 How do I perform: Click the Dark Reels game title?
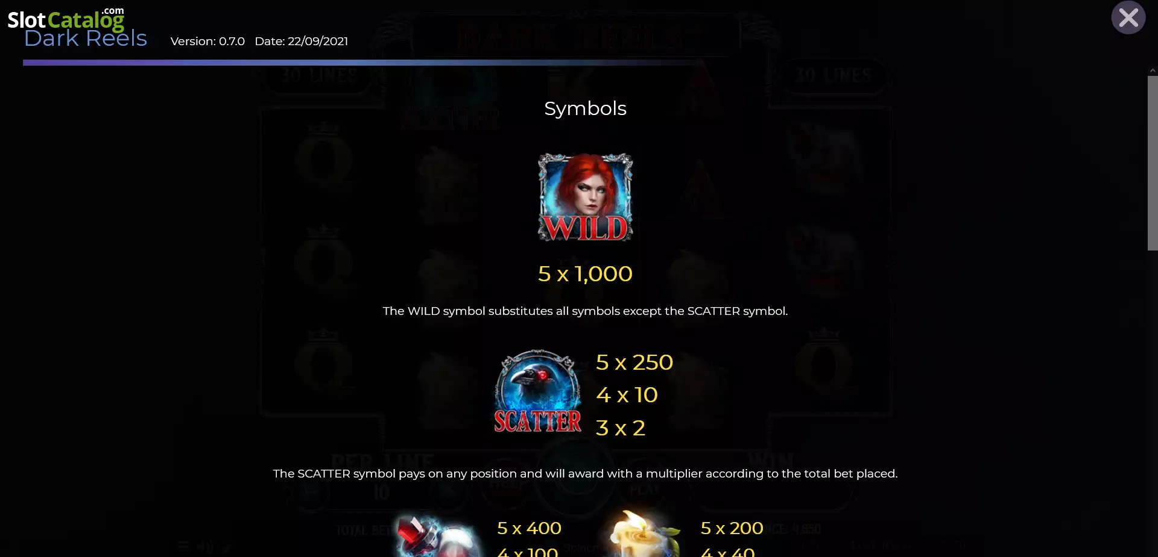pyautogui.click(x=86, y=39)
